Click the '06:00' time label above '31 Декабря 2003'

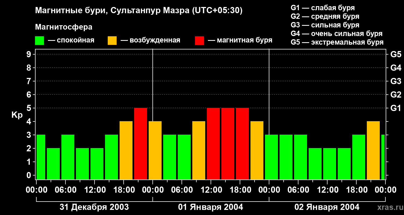(x=65, y=190)
